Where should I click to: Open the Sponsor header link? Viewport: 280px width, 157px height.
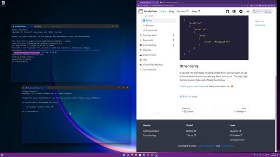[182, 11]
